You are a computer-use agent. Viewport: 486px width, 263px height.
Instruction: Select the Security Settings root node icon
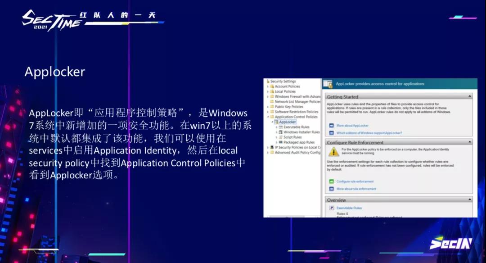[268, 81]
